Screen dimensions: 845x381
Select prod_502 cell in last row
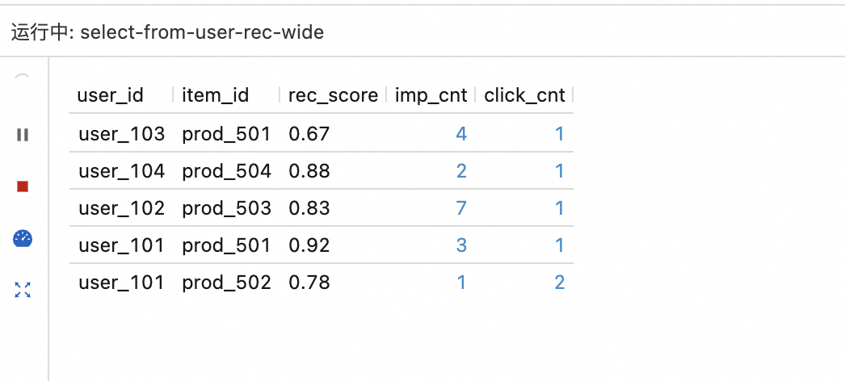(x=226, y=283)
